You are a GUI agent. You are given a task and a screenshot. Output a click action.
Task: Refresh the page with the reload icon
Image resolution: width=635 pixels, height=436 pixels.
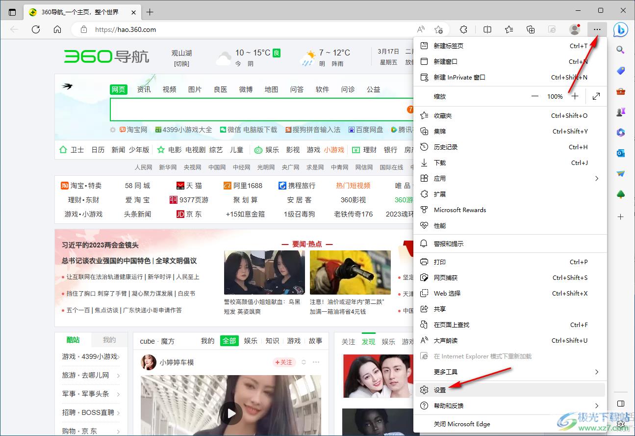36,29
